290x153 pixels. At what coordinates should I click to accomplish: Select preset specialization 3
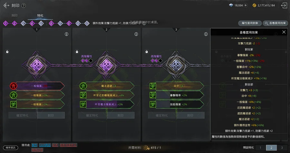point(282,148)
